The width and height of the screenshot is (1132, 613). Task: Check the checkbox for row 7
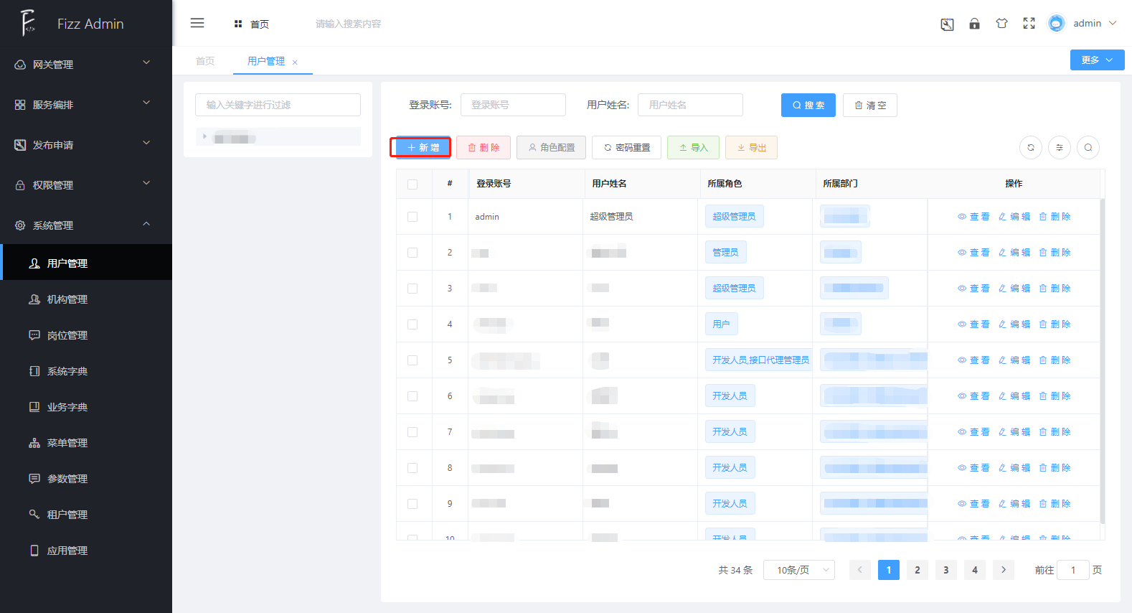(412, 432)
